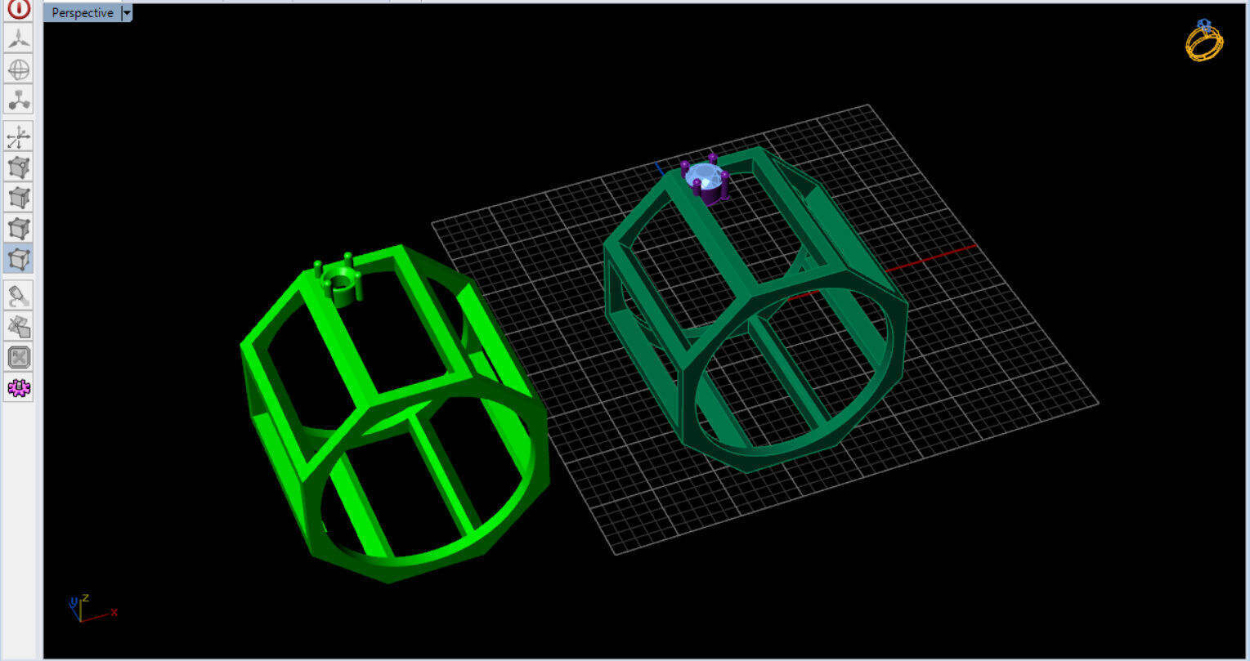Click the wireframe globe icon
The width and height of the screenshot is (1250, 661).
[x=19, y=69]
